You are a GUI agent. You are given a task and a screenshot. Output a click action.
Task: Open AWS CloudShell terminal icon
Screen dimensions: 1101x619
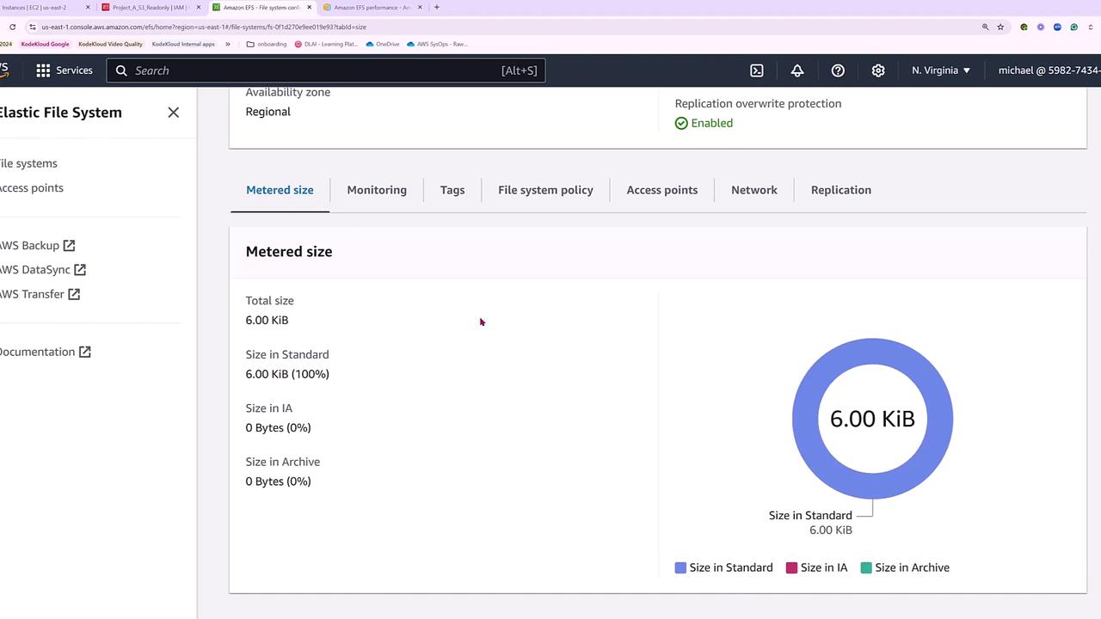[x=757, y=70]
